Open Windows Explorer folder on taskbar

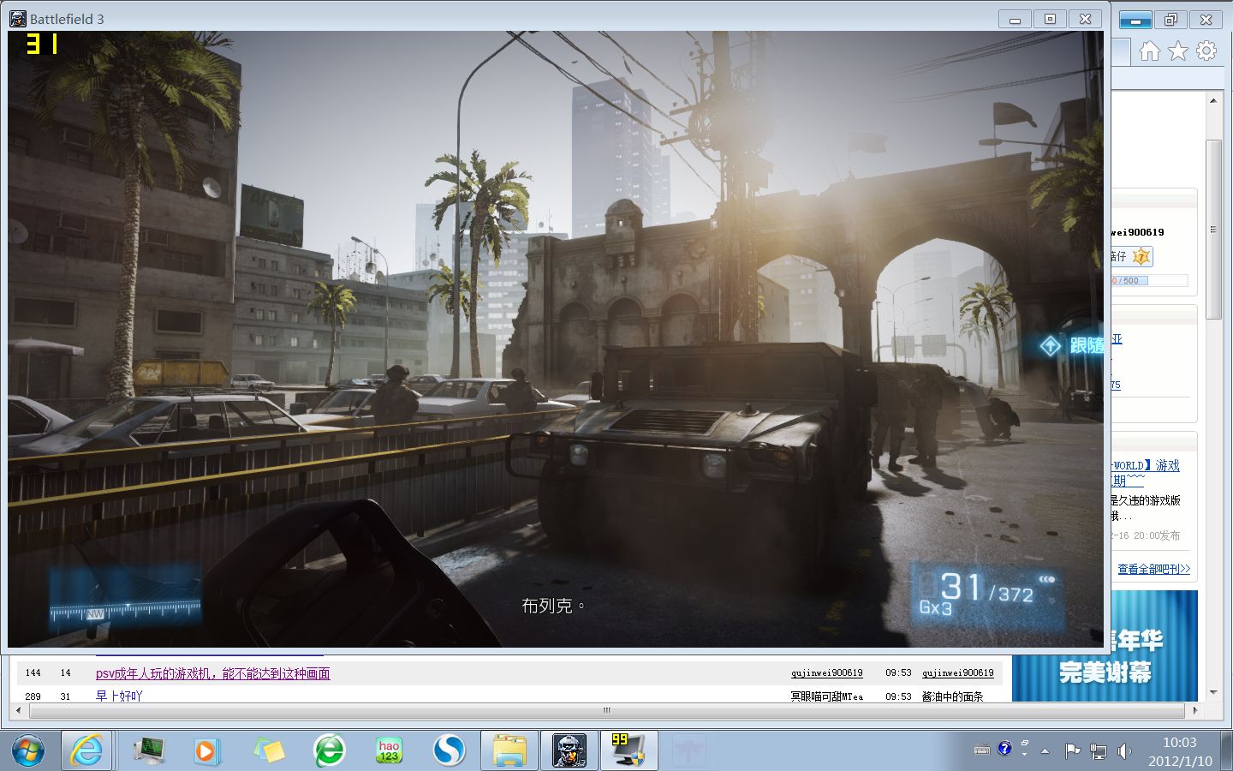[509, 751]
